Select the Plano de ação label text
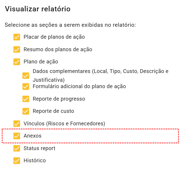Screen dimensions: 183x171 41,62
